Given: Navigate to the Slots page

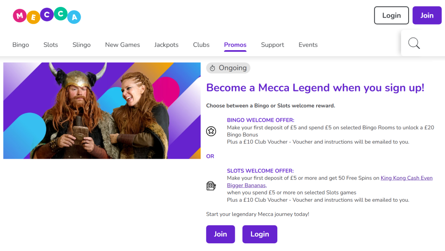Looking at the screenshot, I should point(51,45).
